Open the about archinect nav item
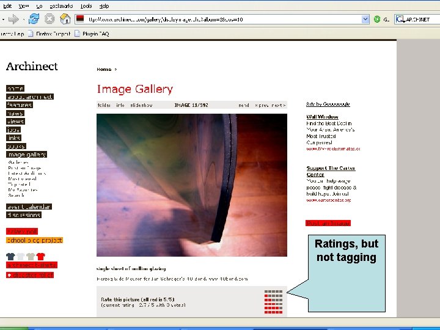This screenshot has height=330, width=440. pyautogui.click(x=30, y=97)
